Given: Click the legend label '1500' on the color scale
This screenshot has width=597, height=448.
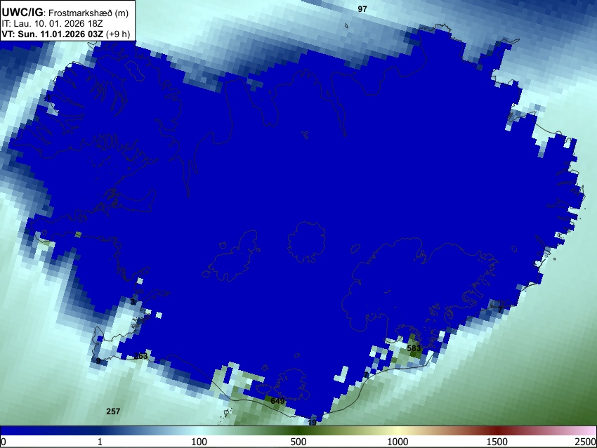Looking at the screenshot, I should click(x=497, y=442).
